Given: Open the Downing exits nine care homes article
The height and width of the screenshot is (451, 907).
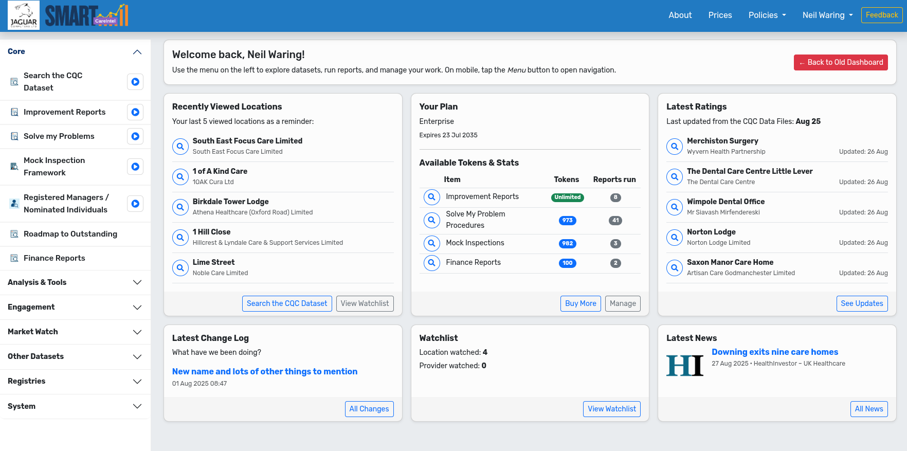Looking at the screenshot, I should (774, 352).
